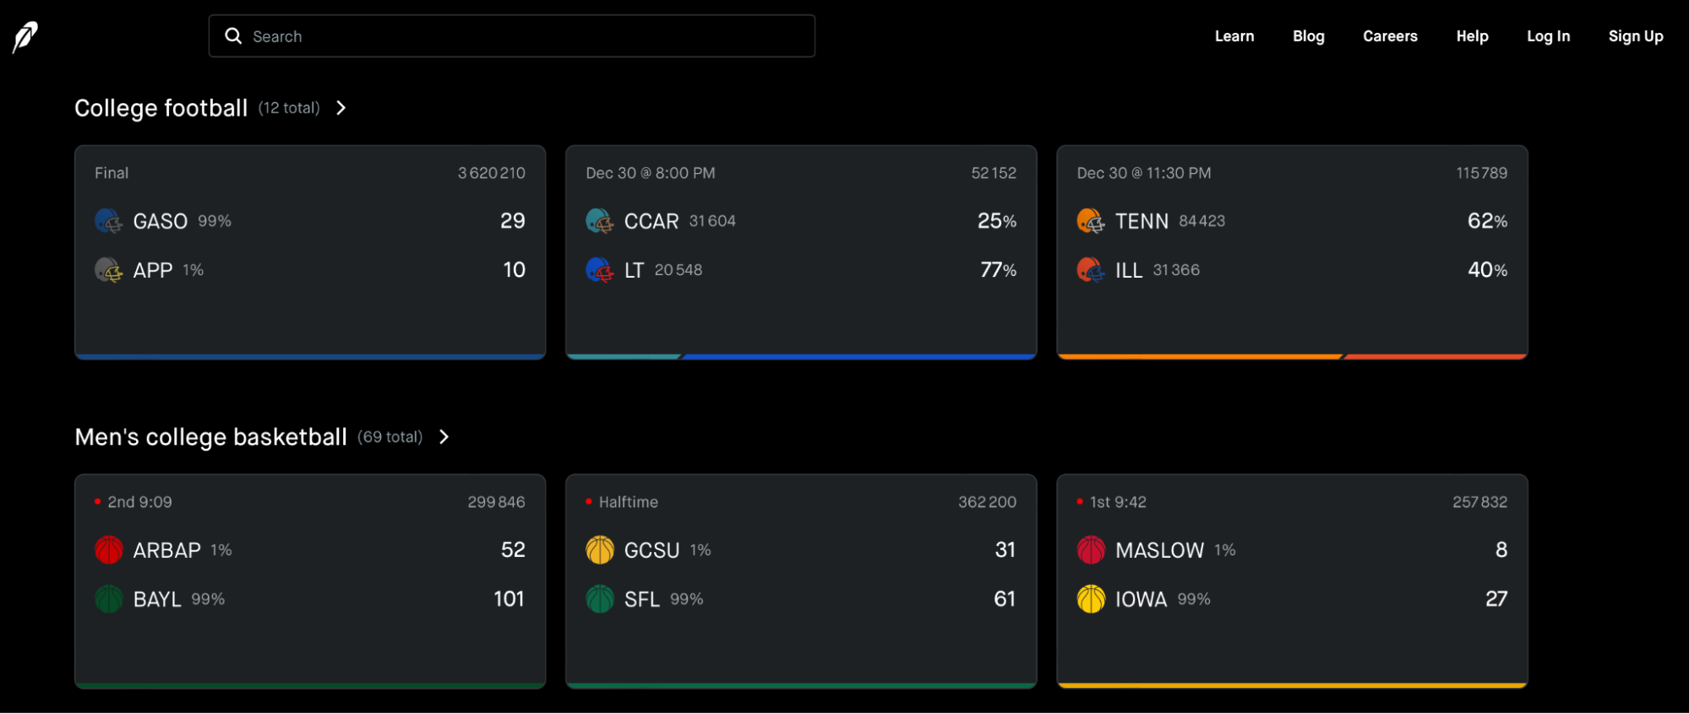This screenshot has width=1689, height=714.
Task: Click the Robinhood feather logo
Action: point(25,36)
